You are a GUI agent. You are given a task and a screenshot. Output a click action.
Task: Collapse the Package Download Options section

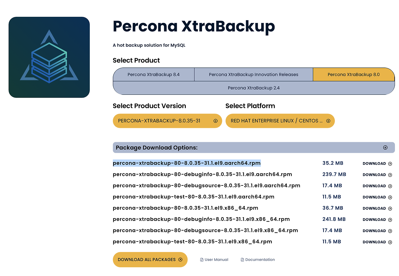(x=385, y=147)
